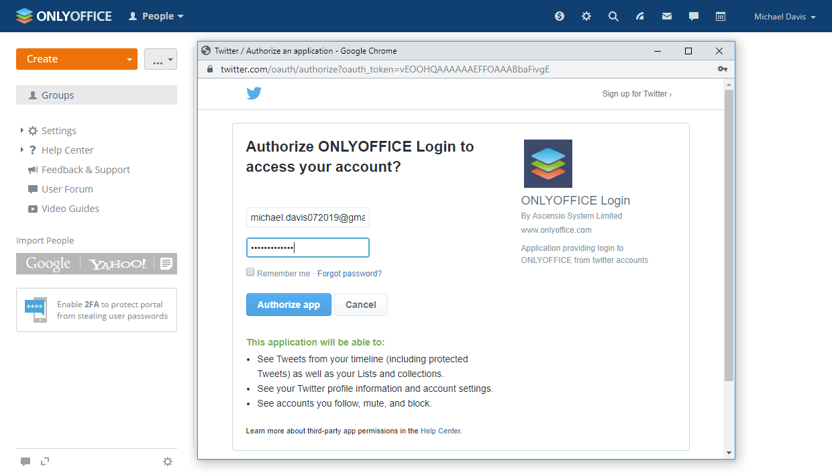Open User Forum link
The height and width of the screenshot is (475, 832).
tap(67, 189)
